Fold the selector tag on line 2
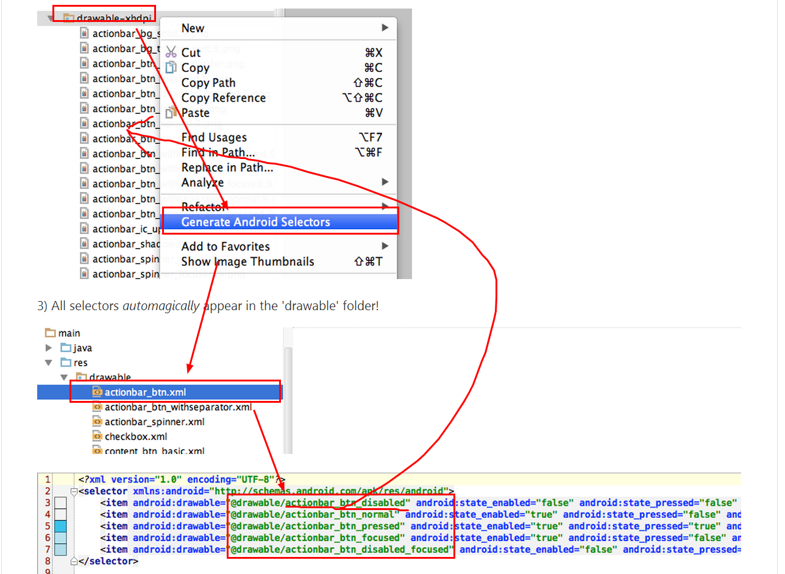The image size is (785, 574). [x=74, y=491]
